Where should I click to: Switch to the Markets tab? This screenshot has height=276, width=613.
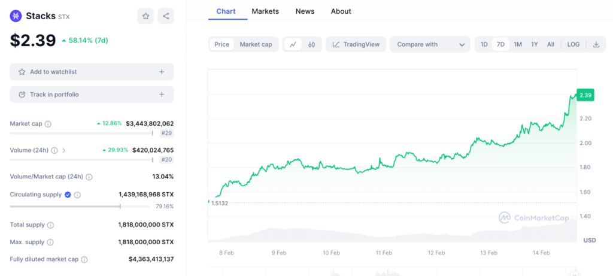point(265,11)
